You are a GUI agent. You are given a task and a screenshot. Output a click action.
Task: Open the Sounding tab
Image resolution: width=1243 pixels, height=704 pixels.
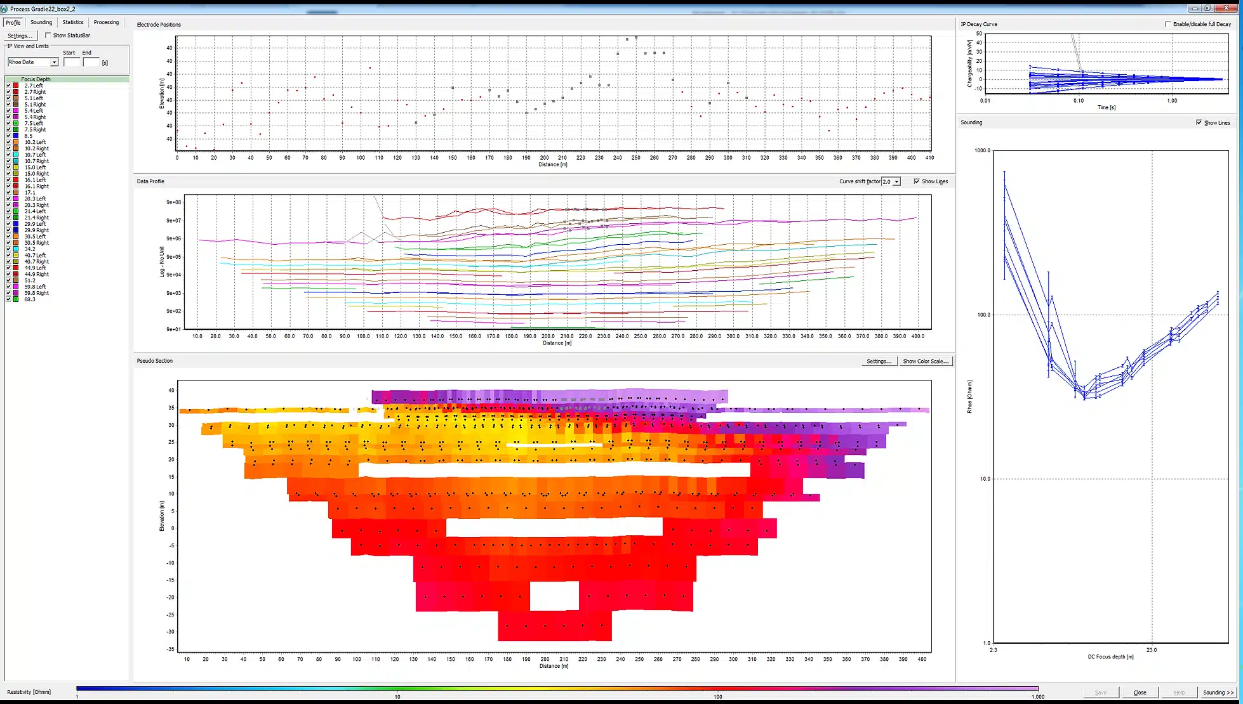tap(41, 22)
